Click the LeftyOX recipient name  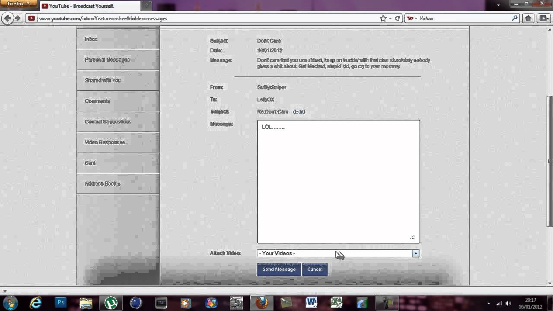266,99
